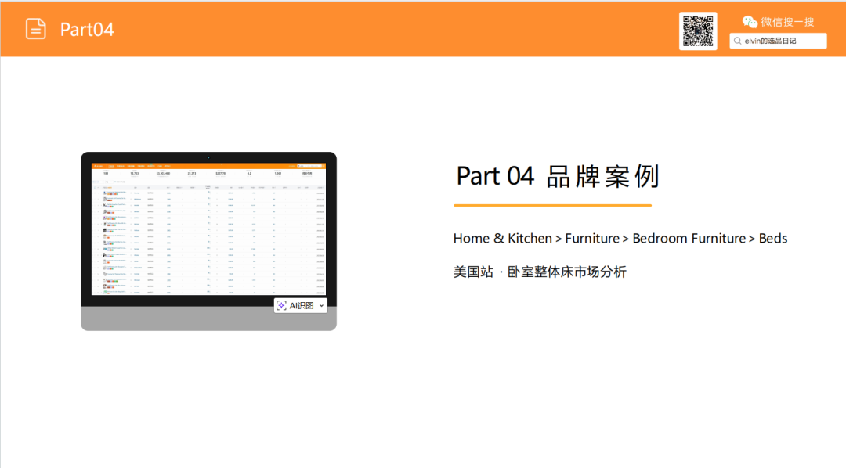Switch to the highlighted orange tab in the nav bar
The width and height of the screenshot is (846, 468).
click(x=110, y=166)
